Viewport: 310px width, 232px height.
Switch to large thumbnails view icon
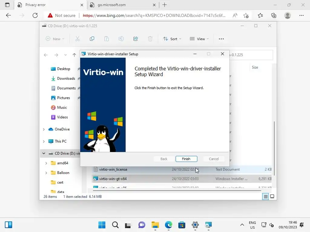(272, 196)
